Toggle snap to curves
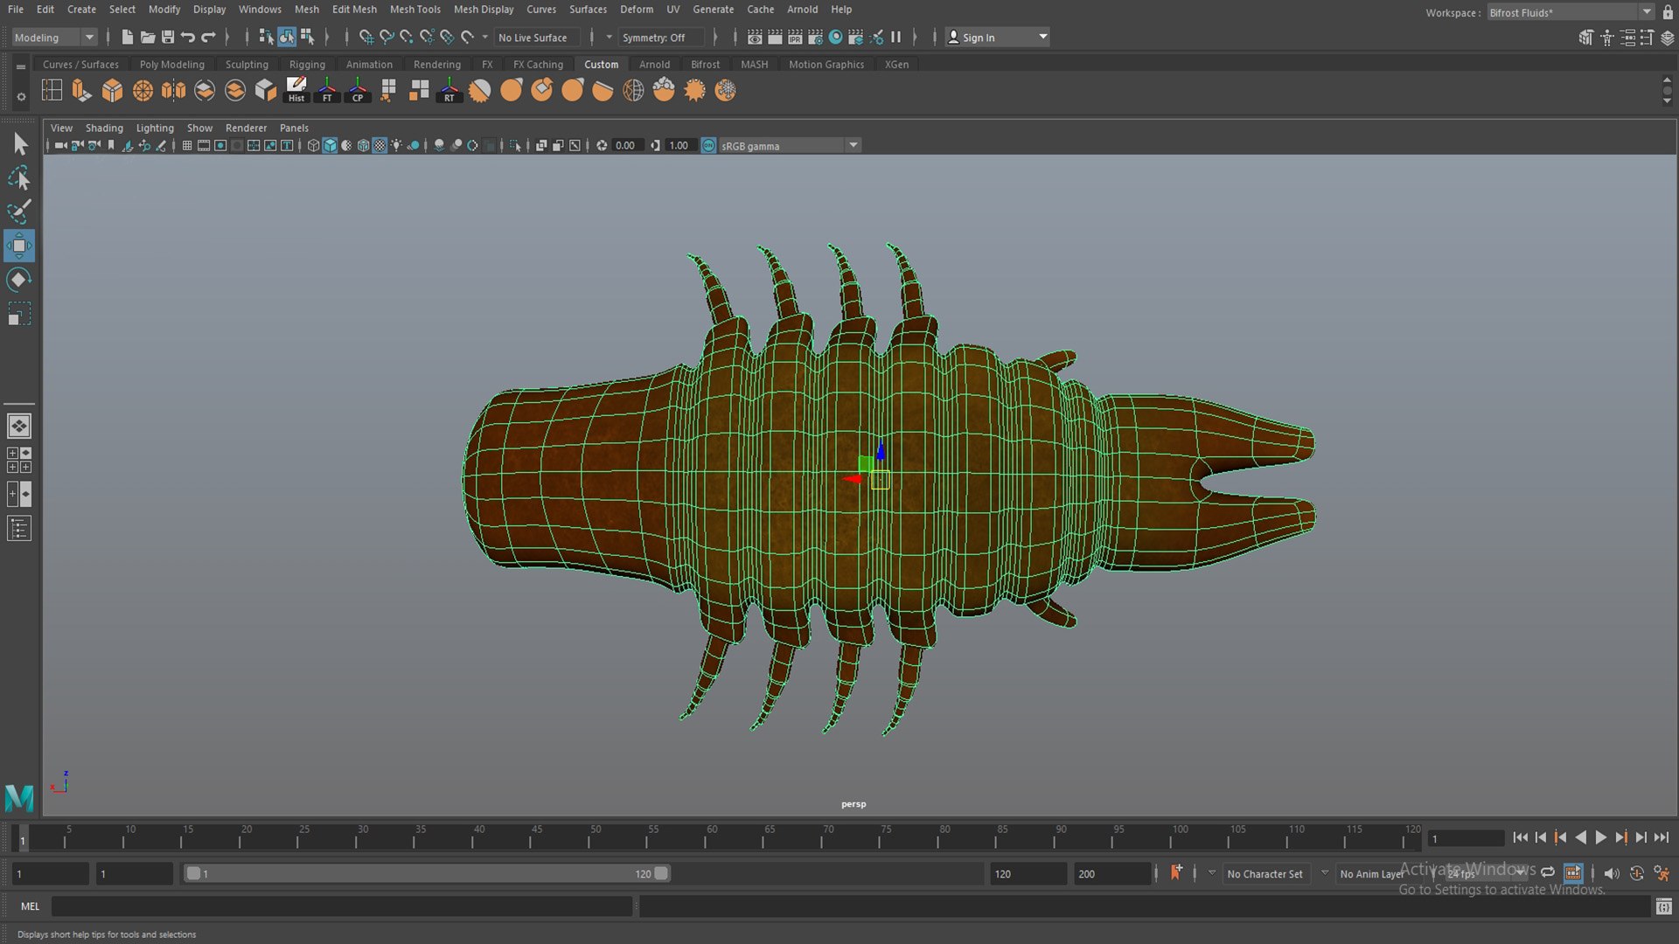This screenshot has width=1679, height=944. [x=387, y=37]
